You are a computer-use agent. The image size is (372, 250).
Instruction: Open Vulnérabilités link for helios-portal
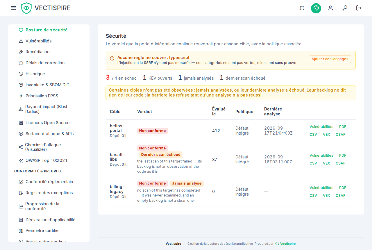coord(321,127)
